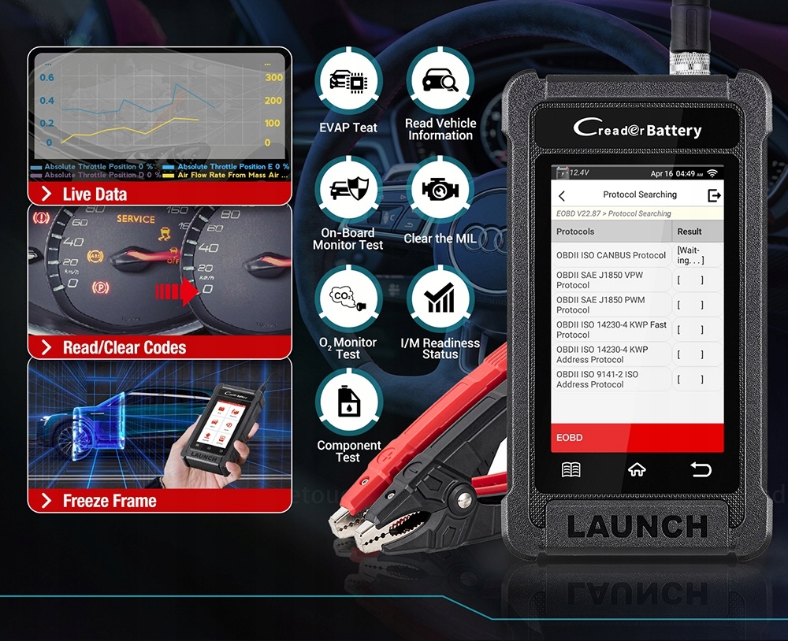Tap the Wi-Fi status icon

(x=712, y=173)
